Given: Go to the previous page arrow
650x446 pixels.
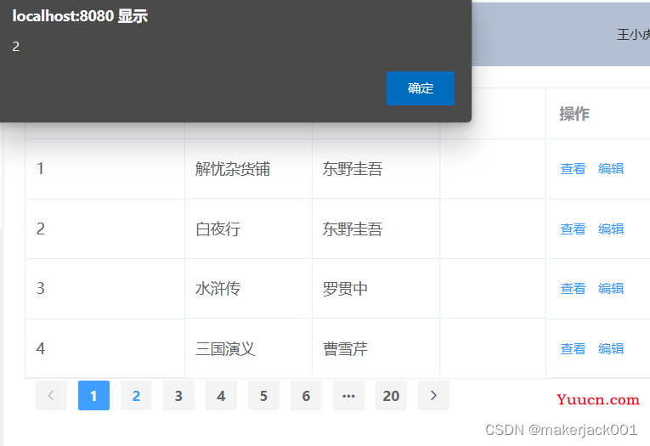Looking at the screenshot, I should click(51, 395).
